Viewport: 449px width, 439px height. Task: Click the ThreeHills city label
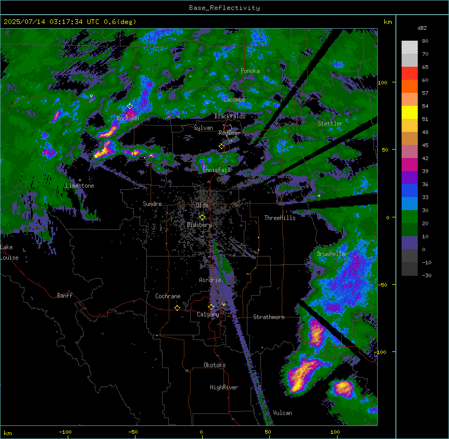pos(280,218)
